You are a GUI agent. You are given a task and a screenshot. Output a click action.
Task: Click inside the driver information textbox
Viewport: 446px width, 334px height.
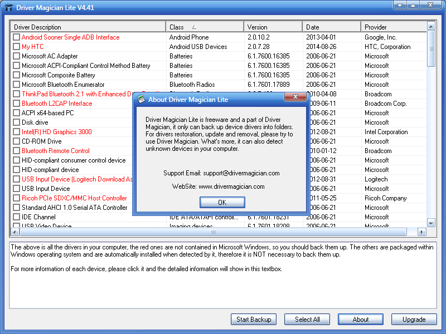223,275
